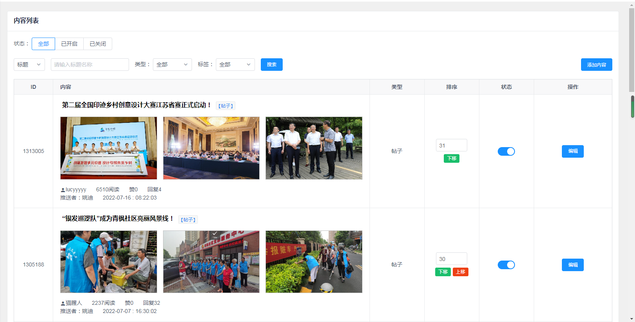This screenshot has height=322, width=635.
Task: Click the 下移 button under sort 31
Action: click(452, 158)
